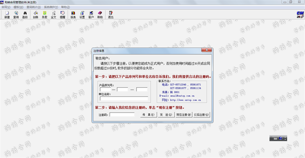
Task: Click the 以后注册 register later button
Action: pos(201,115)
